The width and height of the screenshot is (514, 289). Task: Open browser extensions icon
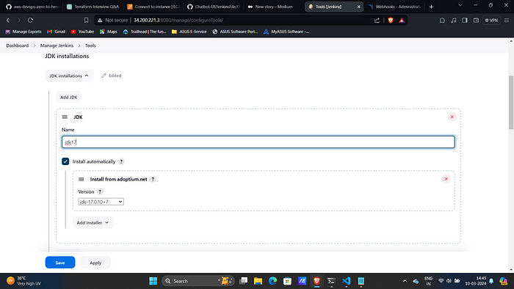pos(442,21)
